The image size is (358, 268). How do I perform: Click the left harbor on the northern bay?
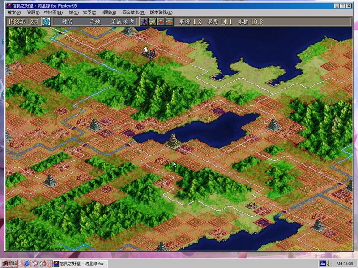point(218,77)
